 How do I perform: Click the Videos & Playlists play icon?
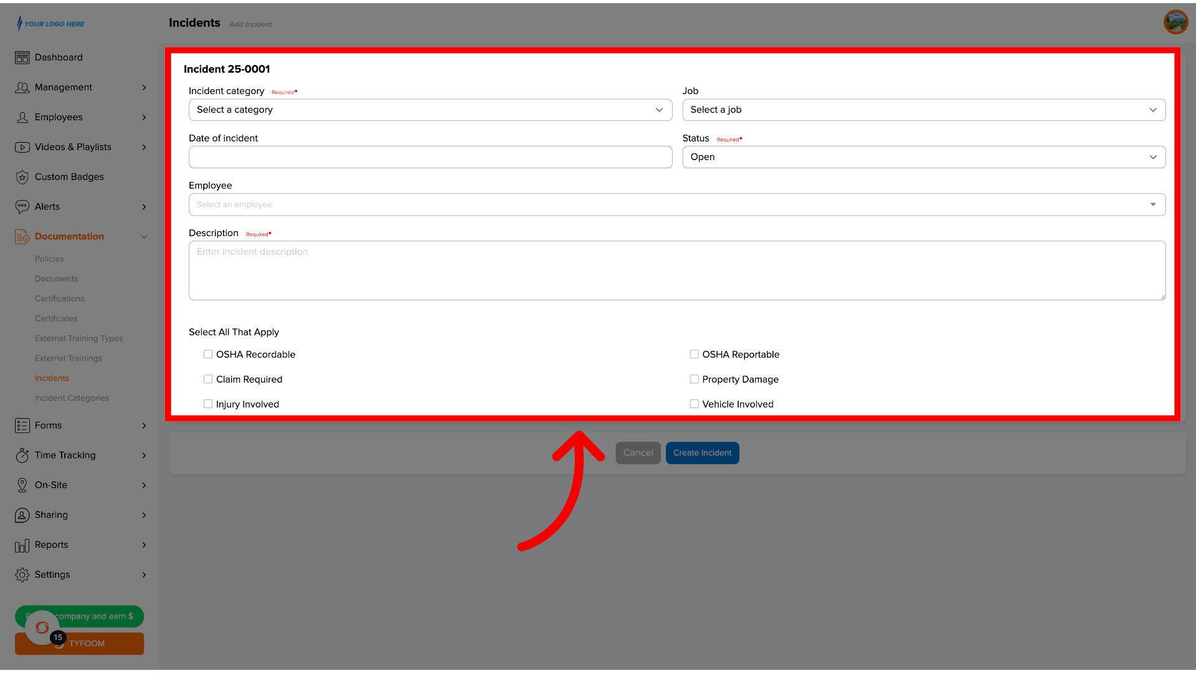[22, 147]
